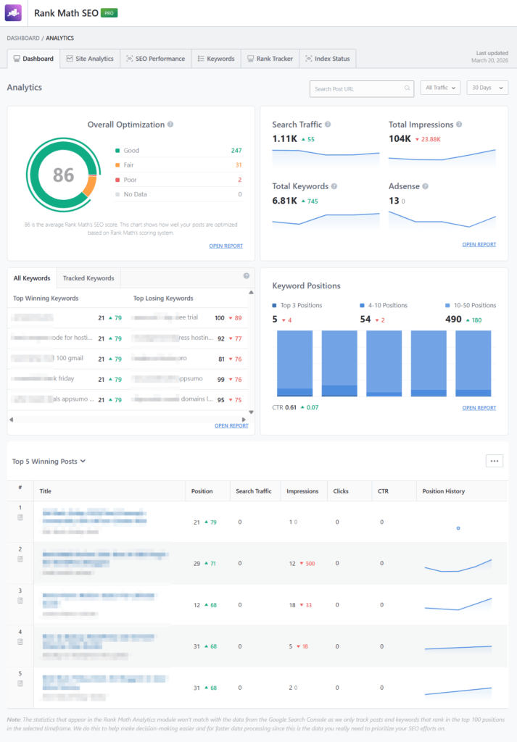Open the Index Status tab
This screenshot has height=742, width=517.
[x=328, y=59]
